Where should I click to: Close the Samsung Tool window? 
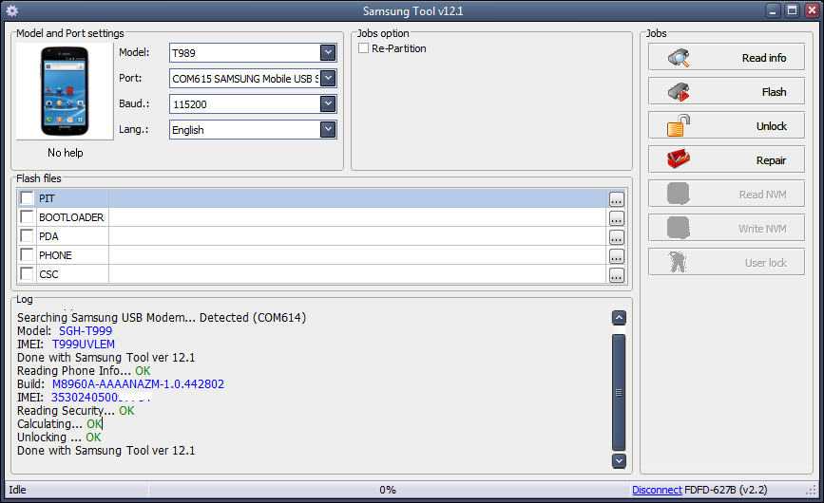coord(812,10)
